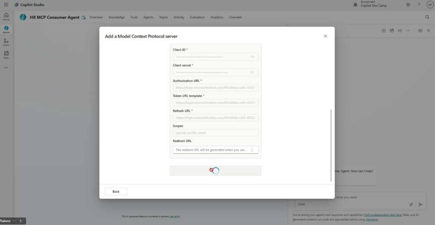Open the Help question mark icon
The height and width of the screenshot is (225, 435).
click(x=419, y=5)
